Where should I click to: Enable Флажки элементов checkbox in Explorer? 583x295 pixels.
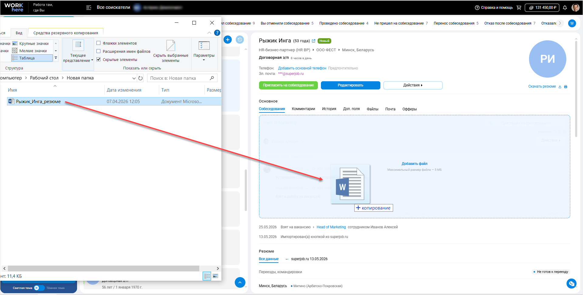(x=98, y=43)
